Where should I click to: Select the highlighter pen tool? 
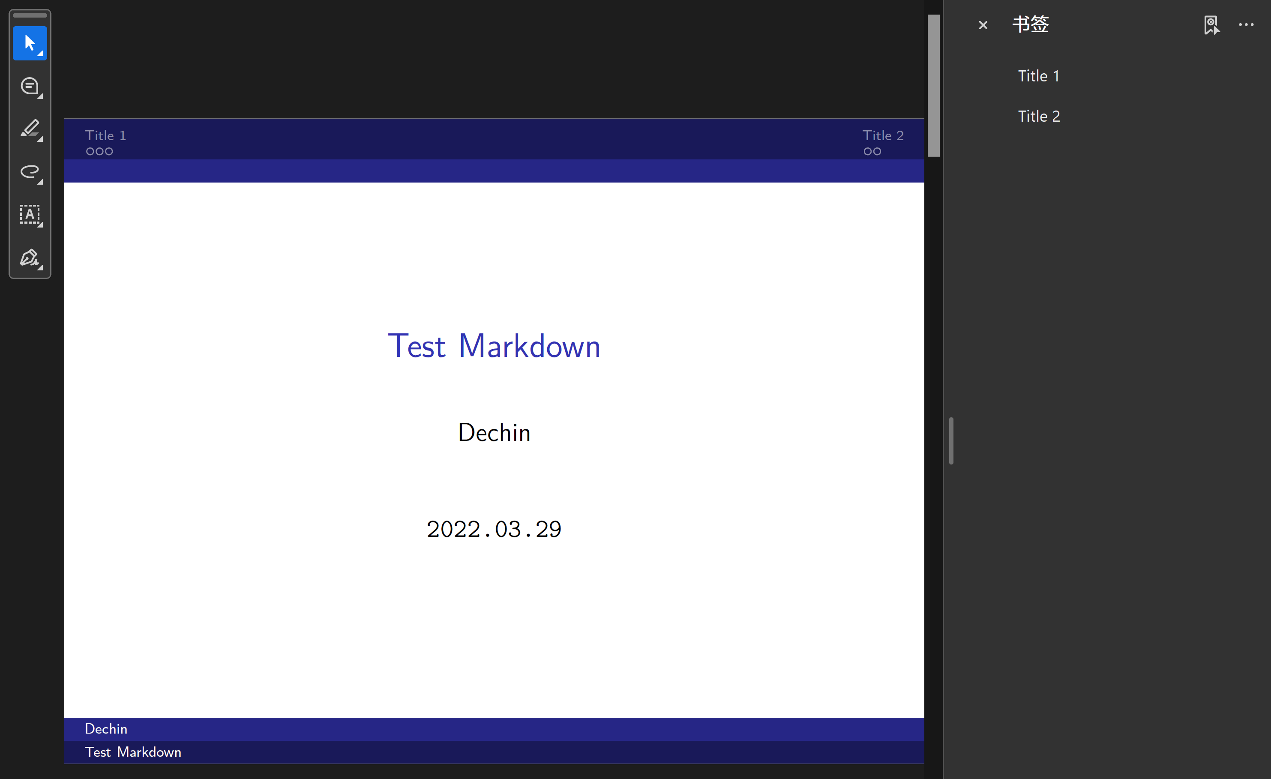30,129
